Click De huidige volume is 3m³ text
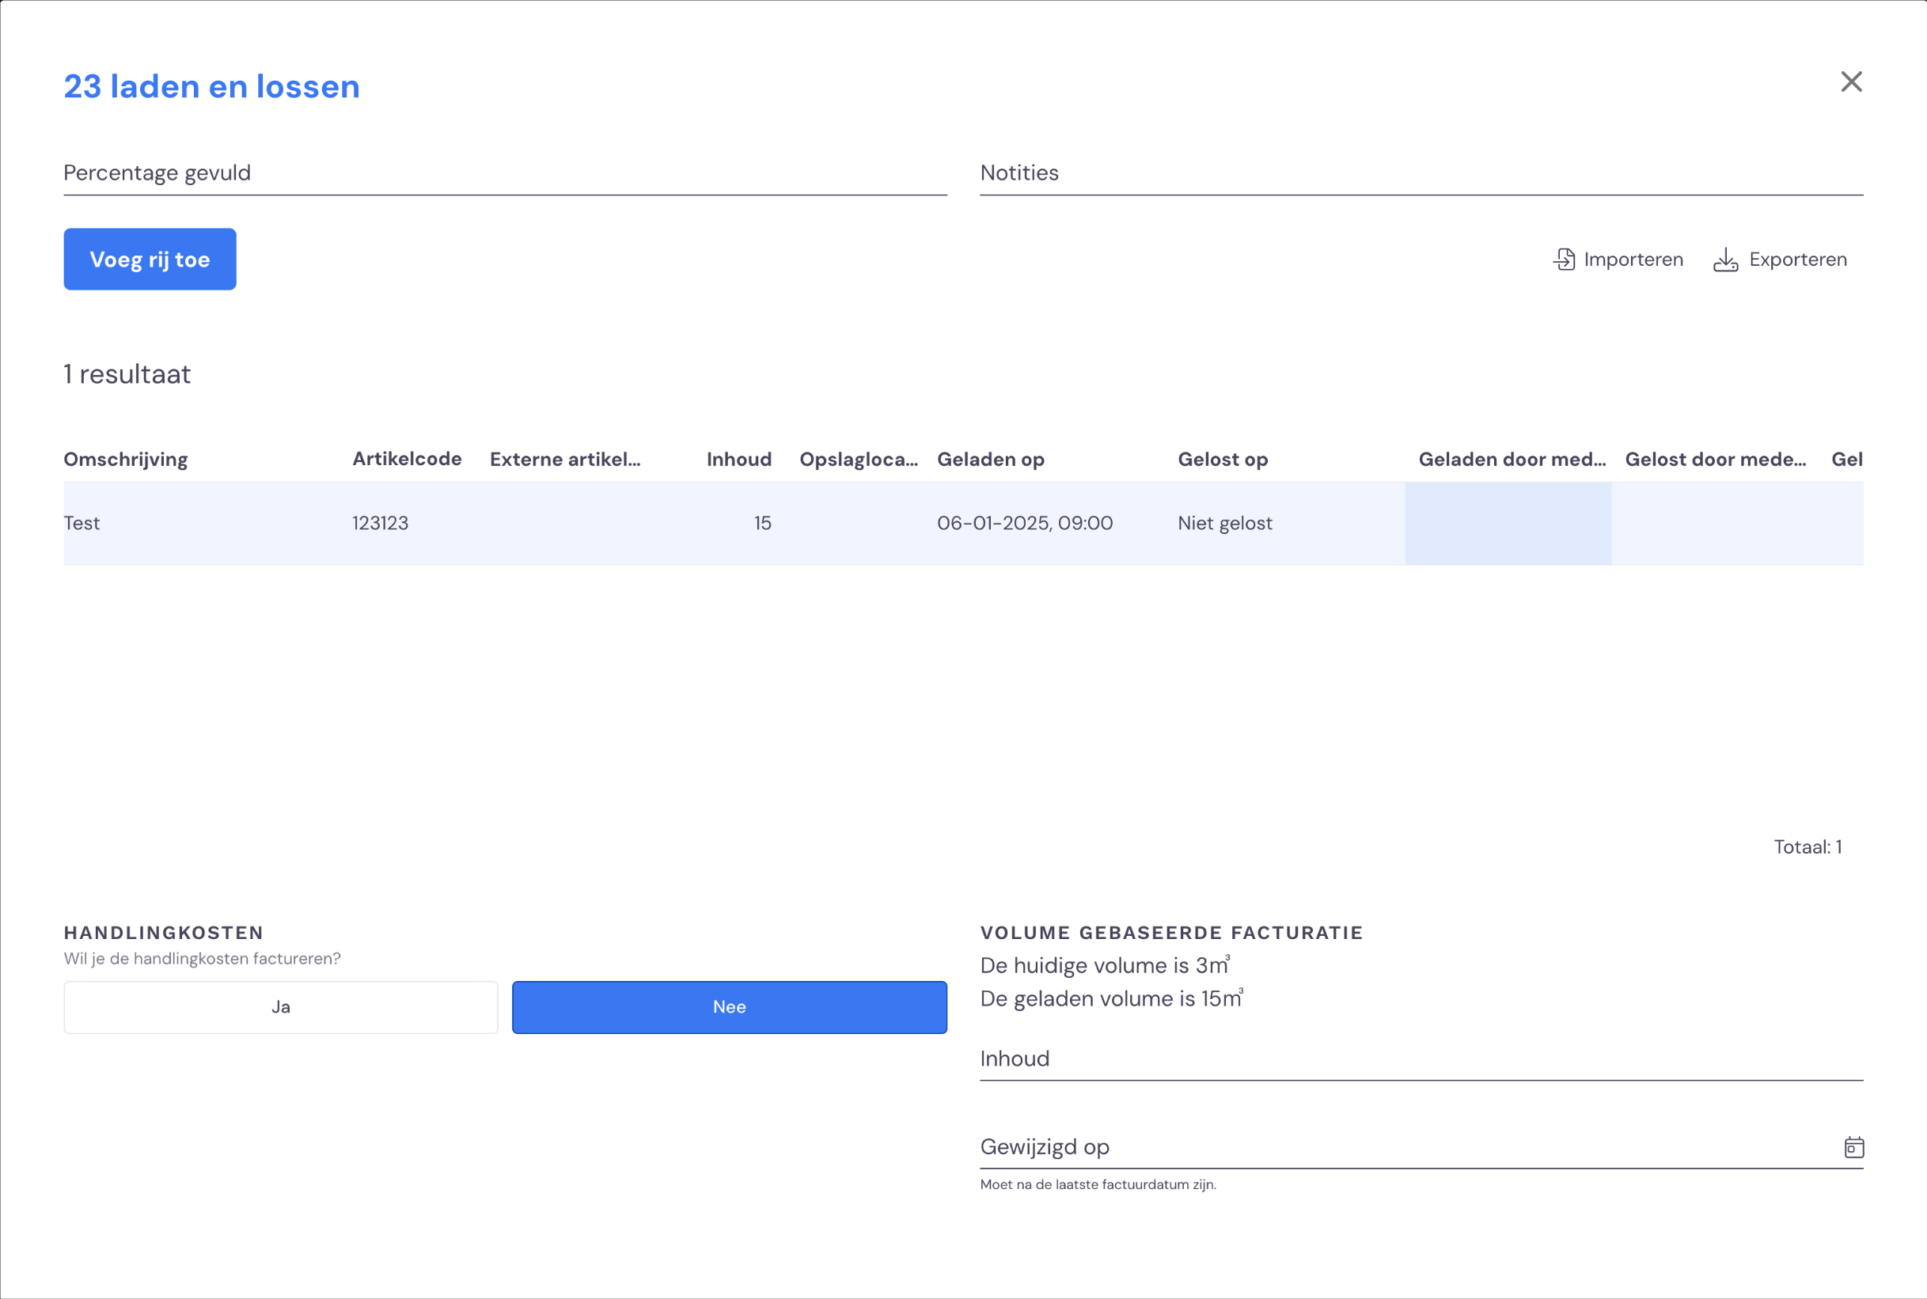This screenshot has width=1927, height=1299. tap(1104, 965)
